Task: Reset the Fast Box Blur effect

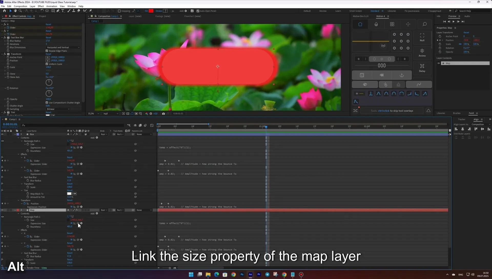Action: pos(48,37)
